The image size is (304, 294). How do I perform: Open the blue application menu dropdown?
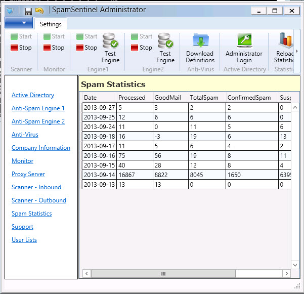[x=19, y=23]
